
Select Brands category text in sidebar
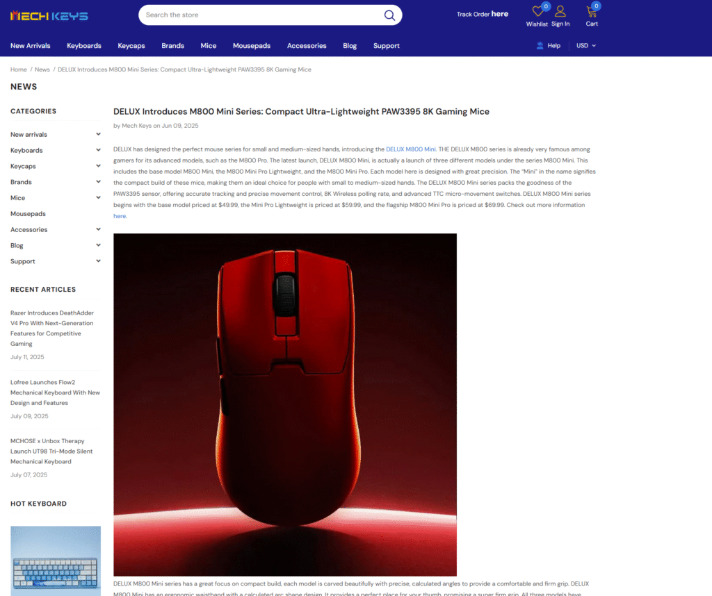click(x=21, y=182)
